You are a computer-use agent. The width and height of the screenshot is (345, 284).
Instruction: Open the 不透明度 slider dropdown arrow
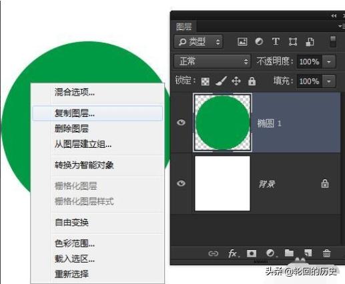pos(329,61)
